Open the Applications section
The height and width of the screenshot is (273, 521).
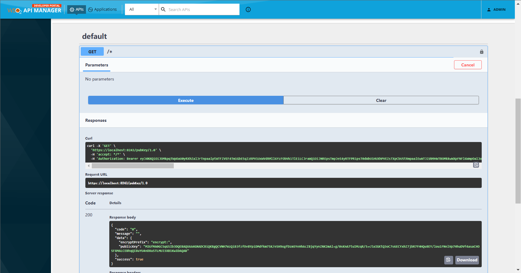click(x=103, y=9)
